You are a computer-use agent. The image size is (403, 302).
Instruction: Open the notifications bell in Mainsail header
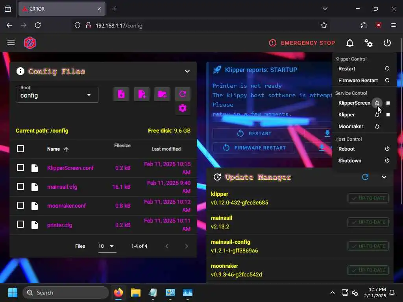click(350, 43)
